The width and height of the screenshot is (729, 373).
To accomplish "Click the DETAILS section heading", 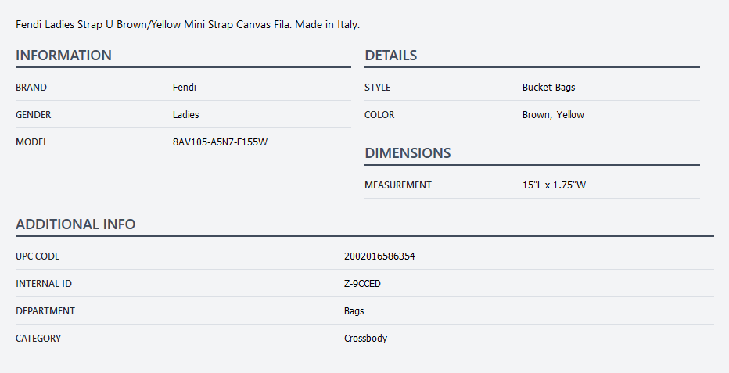I will click(x=390, y=56).
